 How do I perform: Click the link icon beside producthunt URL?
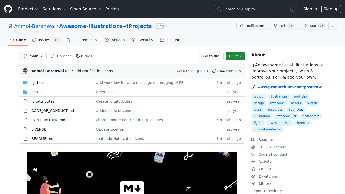click(x=253, y=87)
